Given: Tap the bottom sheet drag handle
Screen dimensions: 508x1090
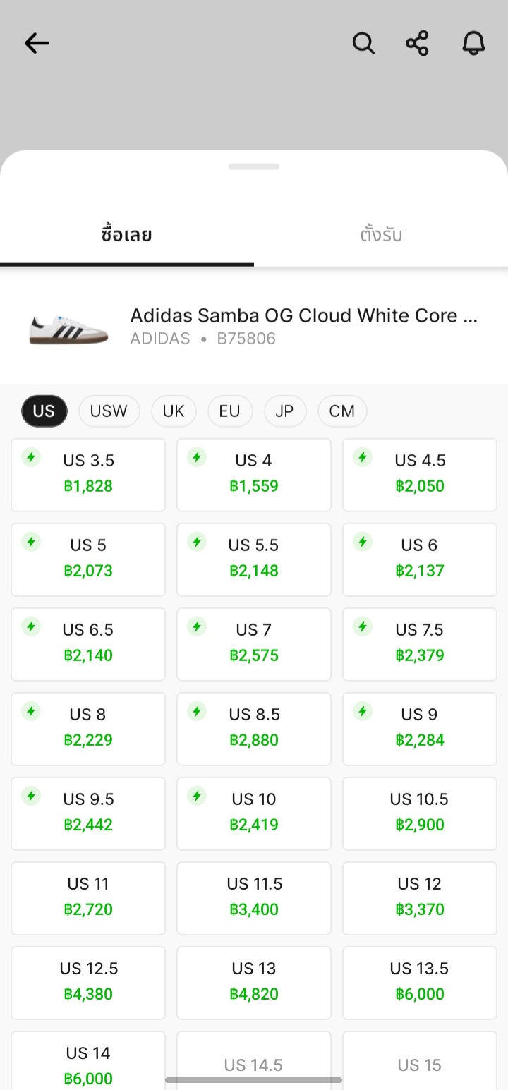Looking at the screenshot, I should pyautogui.click(x=254, y=167).
